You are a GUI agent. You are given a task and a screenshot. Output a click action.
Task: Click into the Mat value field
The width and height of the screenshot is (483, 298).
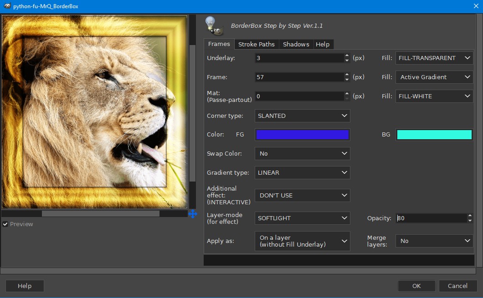(299, 96)
